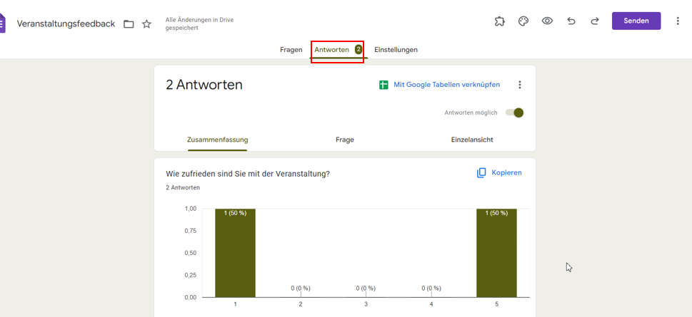
Task: Star the Veranstaltungsfeedback form
Action: tap(146, 24)
